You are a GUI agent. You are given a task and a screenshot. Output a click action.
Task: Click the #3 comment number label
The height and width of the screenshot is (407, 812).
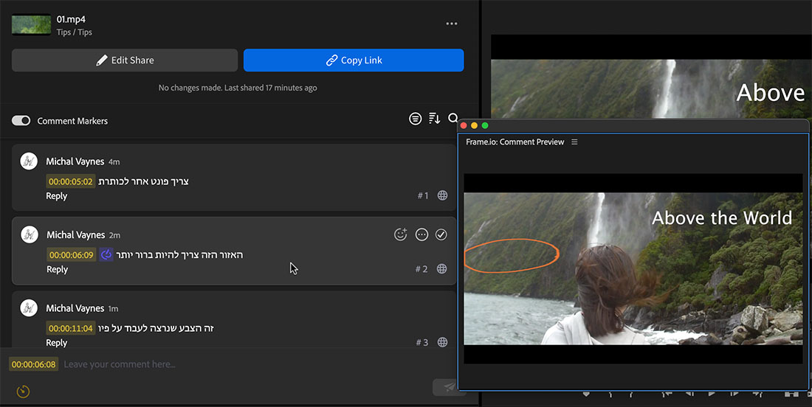[x=422, y=342]
